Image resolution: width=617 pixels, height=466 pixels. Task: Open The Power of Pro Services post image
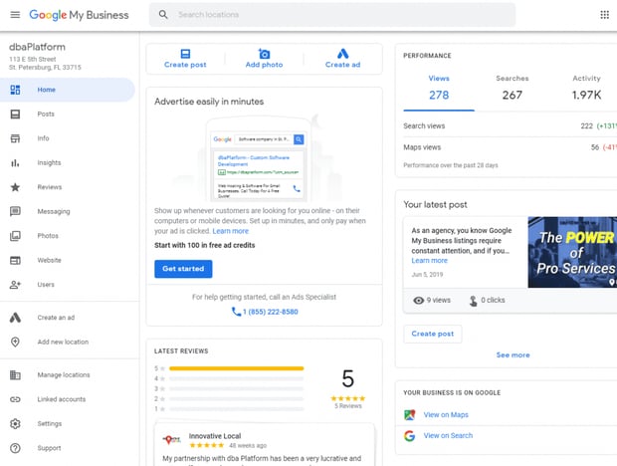coord(572,252)
